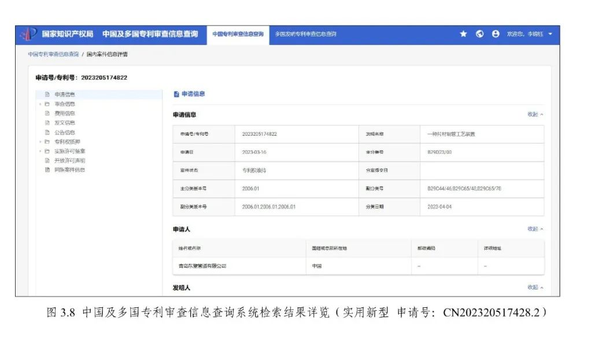Collapse the 发明人 section with 收起

535,287
